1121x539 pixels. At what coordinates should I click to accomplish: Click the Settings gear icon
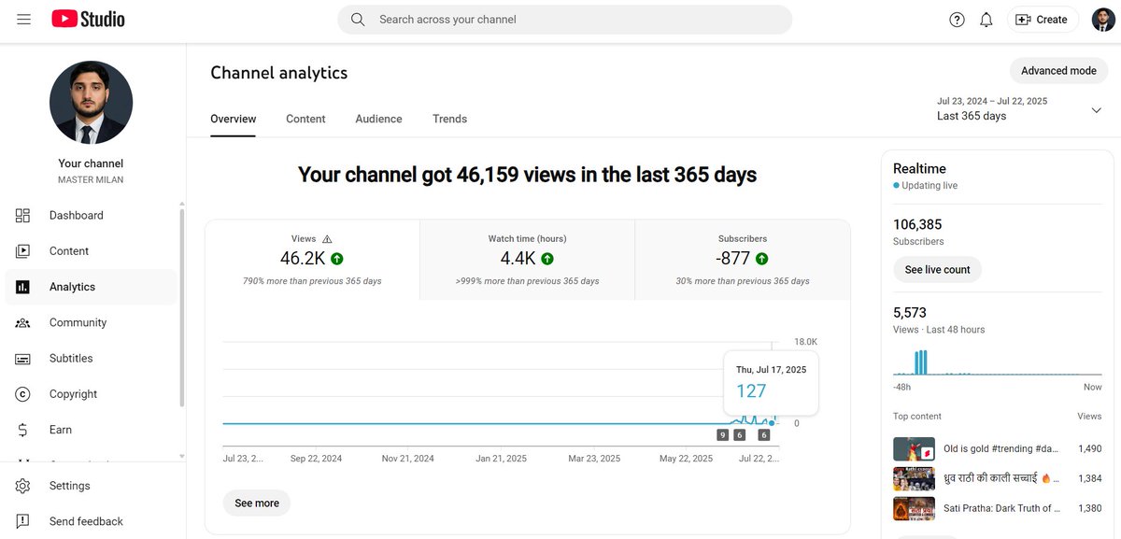pos(23,486)
